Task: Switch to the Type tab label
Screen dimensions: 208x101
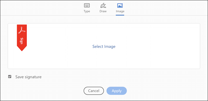Action: click(87, 11)
